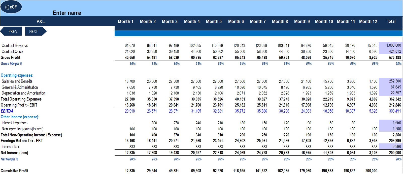The height and width of the screenshot is (174, 403).
Task: Select the Month 1 column header
Action: [x=125, y=22]
